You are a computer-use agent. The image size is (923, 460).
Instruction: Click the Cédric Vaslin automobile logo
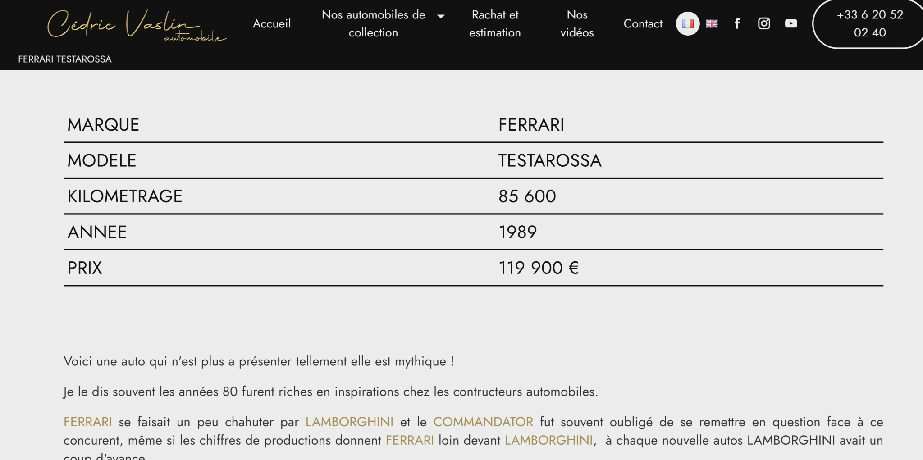pos(137,25)
